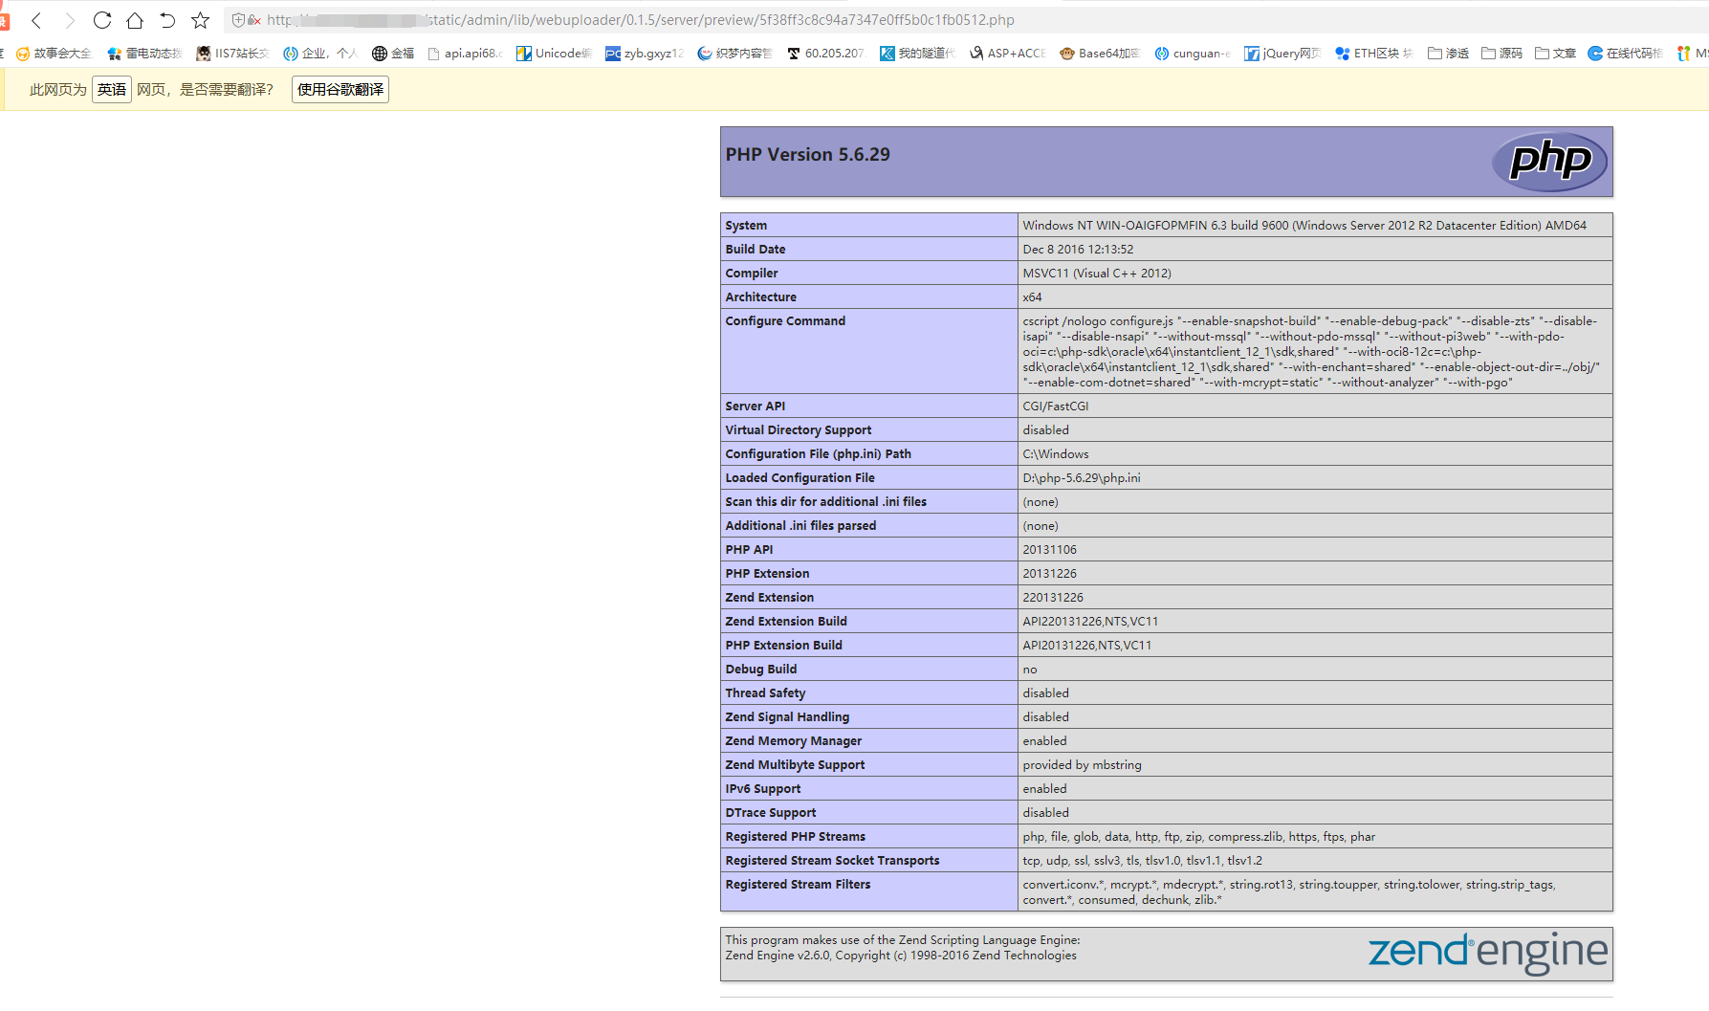
Task: Click the Zend Extension value 220131226
Action: [x=1053, y=598]
